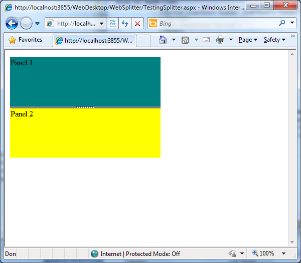Click the Compatibility View icon
301x263 pixels.
pyautogui.click(x=113, y=24)
